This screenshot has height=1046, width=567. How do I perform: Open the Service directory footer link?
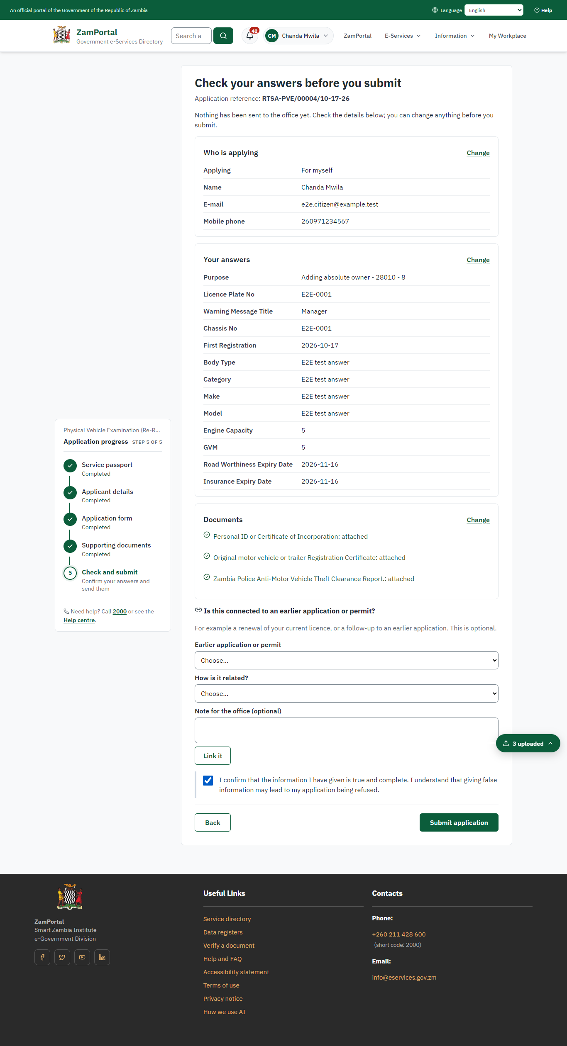pyautogui.click(x=227, y=919)
